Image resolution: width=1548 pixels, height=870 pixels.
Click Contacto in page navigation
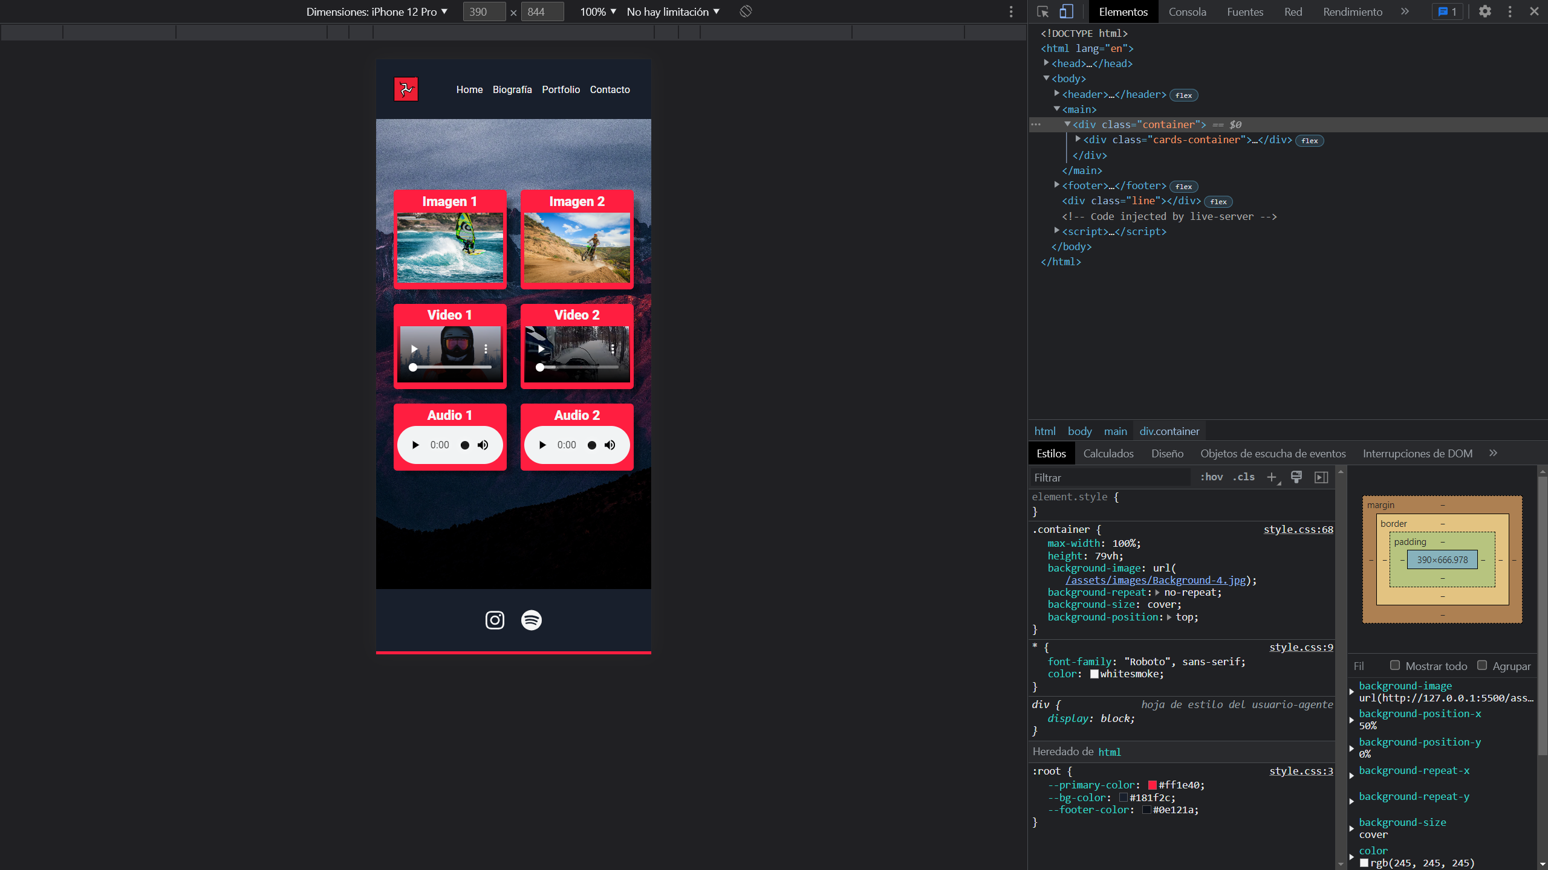(610, 89)
